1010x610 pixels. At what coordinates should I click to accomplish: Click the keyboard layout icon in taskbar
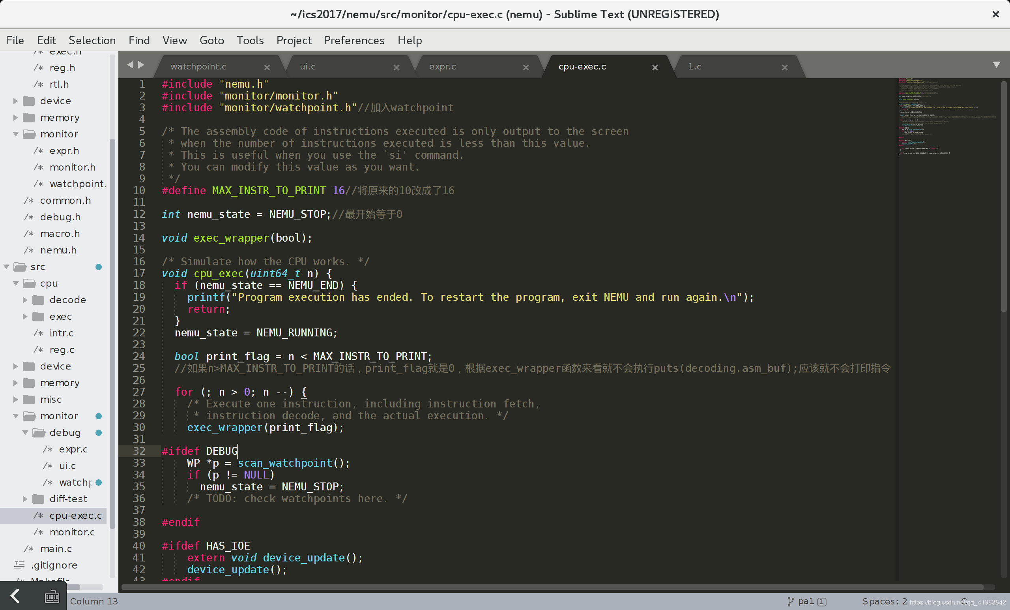click(51, 599)
